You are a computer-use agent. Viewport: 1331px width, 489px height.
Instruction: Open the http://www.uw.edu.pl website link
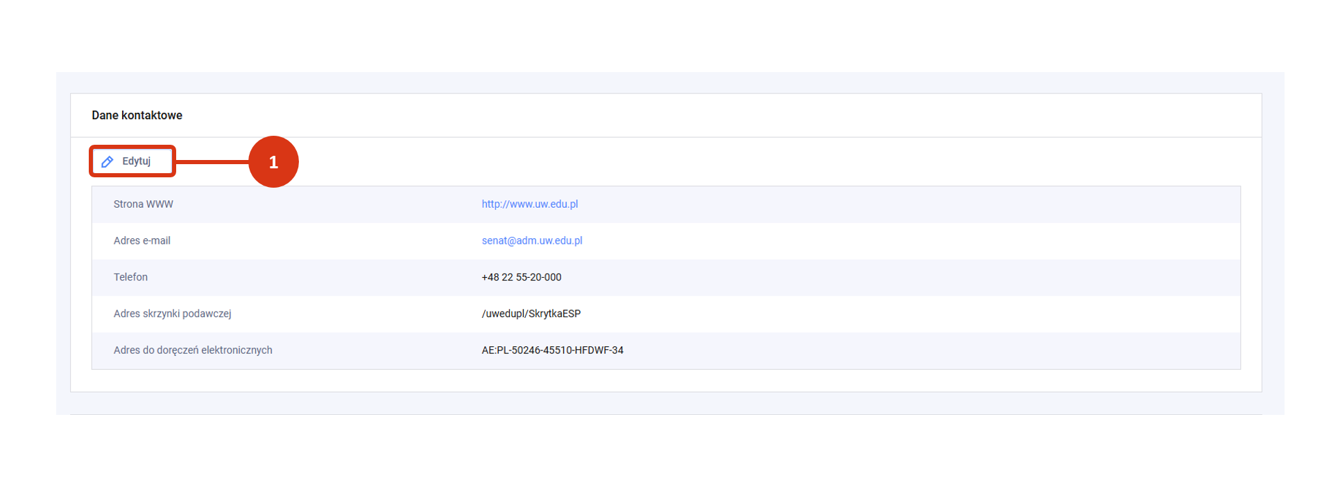(x=529, y=204)
